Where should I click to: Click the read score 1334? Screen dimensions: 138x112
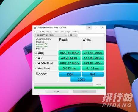[x=70, y=74]
